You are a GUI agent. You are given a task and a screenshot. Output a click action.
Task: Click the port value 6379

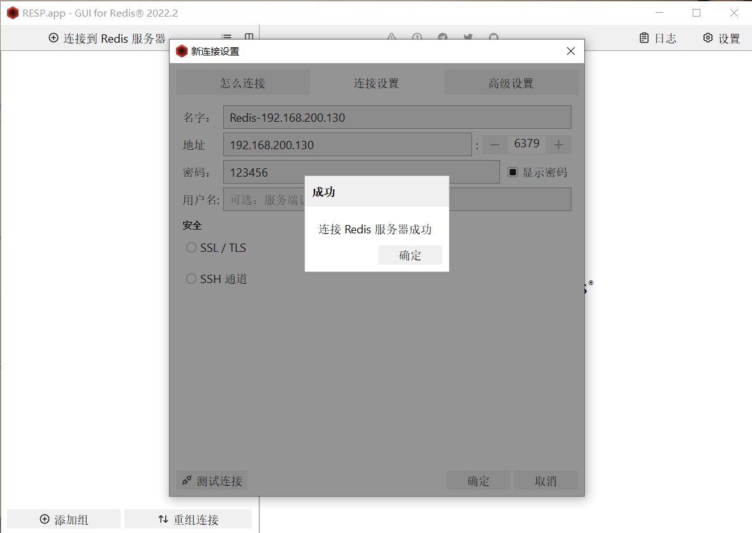pyautogui.click(x=527, y=143)
